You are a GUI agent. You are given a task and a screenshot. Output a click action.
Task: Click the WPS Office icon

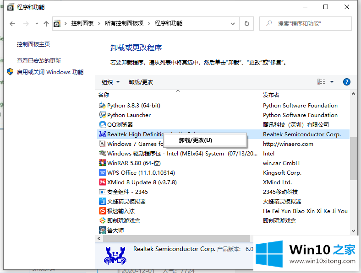point(102,172)
